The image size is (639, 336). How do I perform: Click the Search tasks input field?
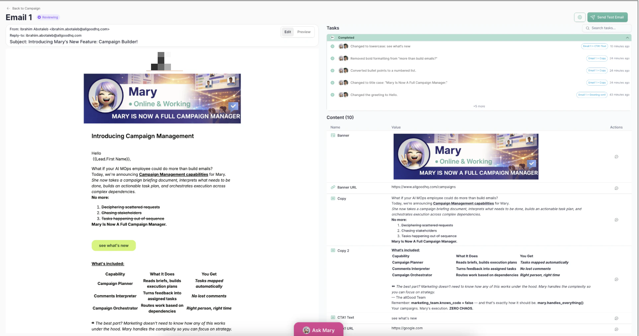click(x=607, y=28)
